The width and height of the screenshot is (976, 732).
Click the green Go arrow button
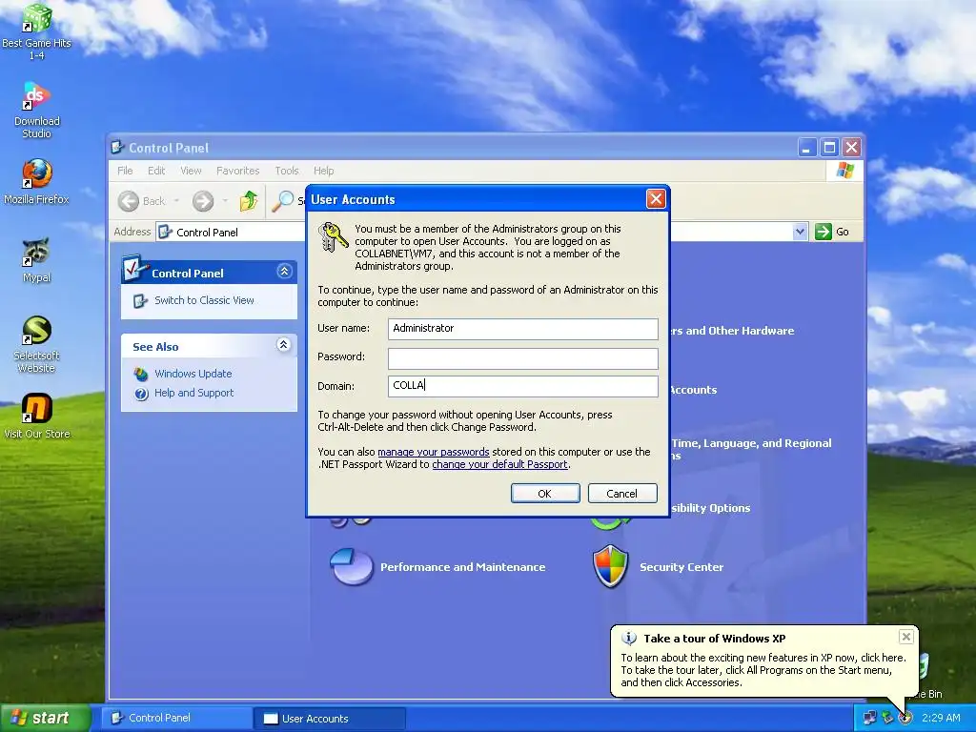pos(823,232)
